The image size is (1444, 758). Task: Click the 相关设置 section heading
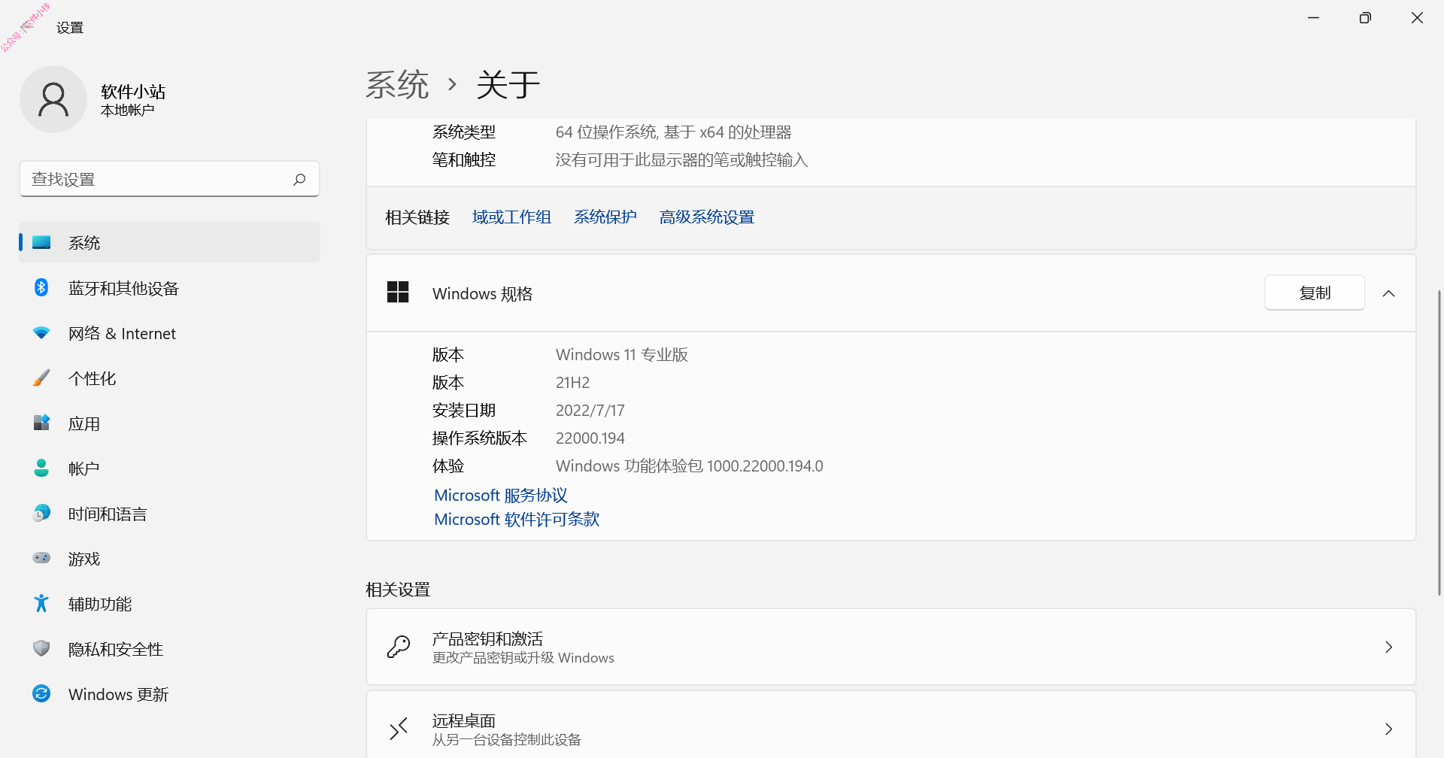coord(398,590)
